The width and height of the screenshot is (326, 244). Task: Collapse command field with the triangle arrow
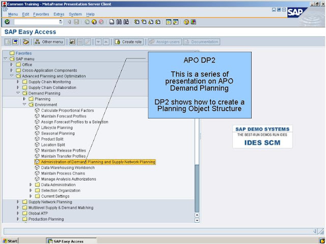(x=69, y=22)
